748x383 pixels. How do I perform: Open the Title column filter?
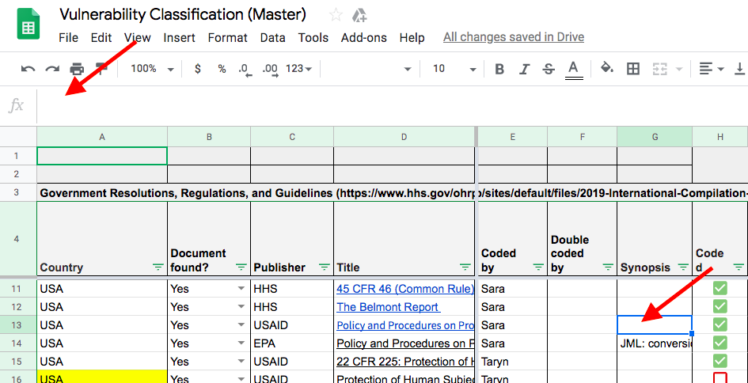465,267
